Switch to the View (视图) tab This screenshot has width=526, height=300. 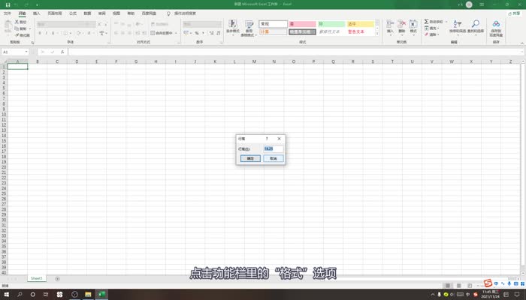tap(116, 13)
